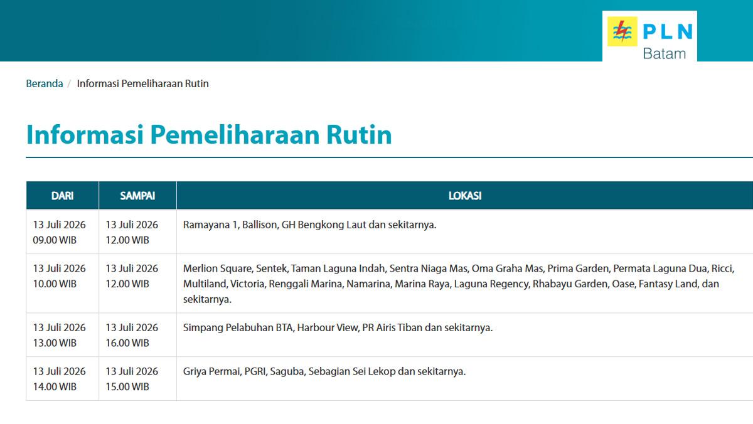Open the Beranda breadcrumb link
Viewport: 753px width, 424px height.
(45, 83)
